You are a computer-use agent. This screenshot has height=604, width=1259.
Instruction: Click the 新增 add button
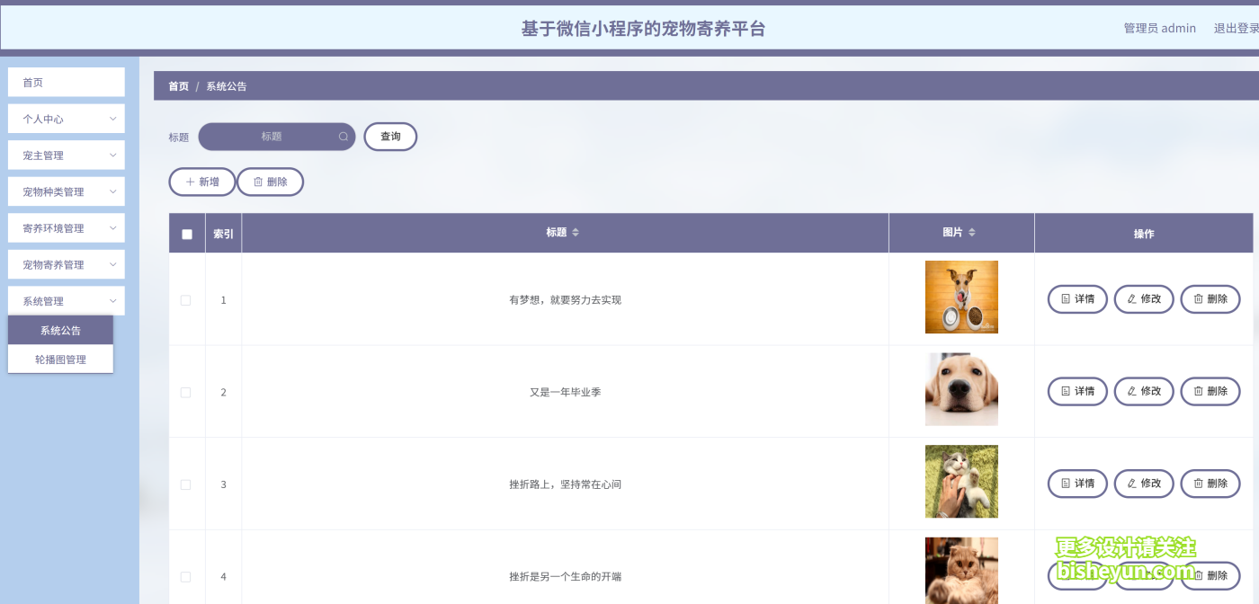pos(202,182)
